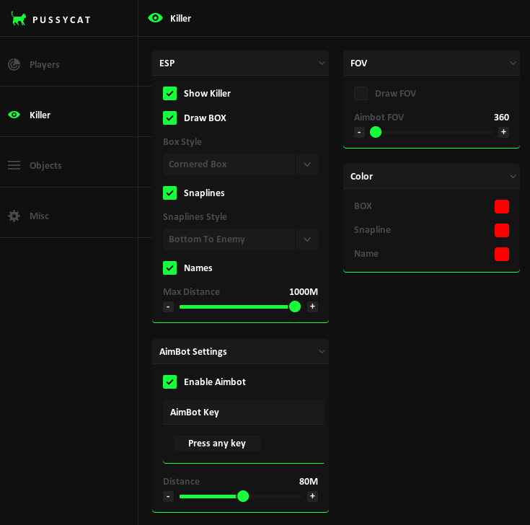Toggle the Snaplines checkbox
Image resolution: width=530 pixels, height=525 pixels.
pos(170,193)
